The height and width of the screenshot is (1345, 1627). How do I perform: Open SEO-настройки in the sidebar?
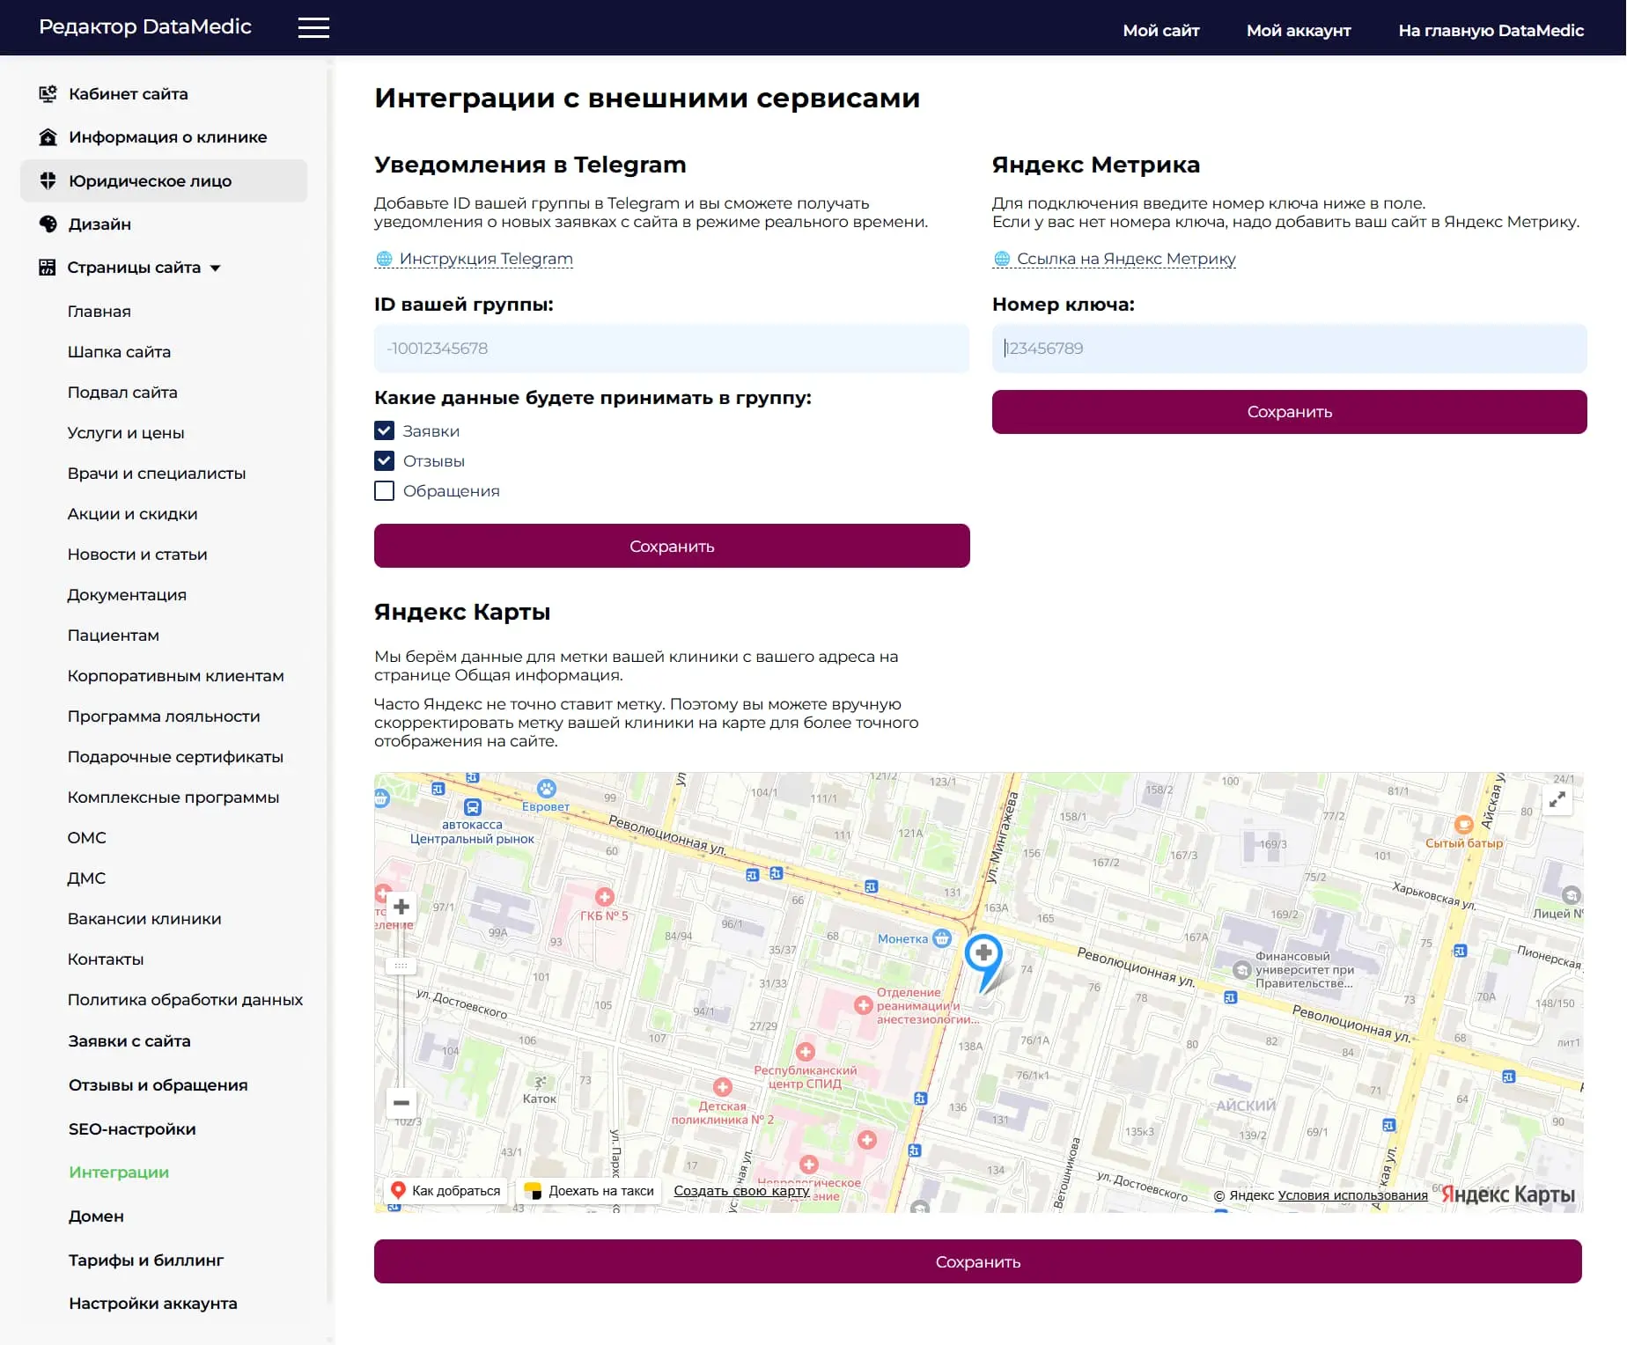[132, 1129]
